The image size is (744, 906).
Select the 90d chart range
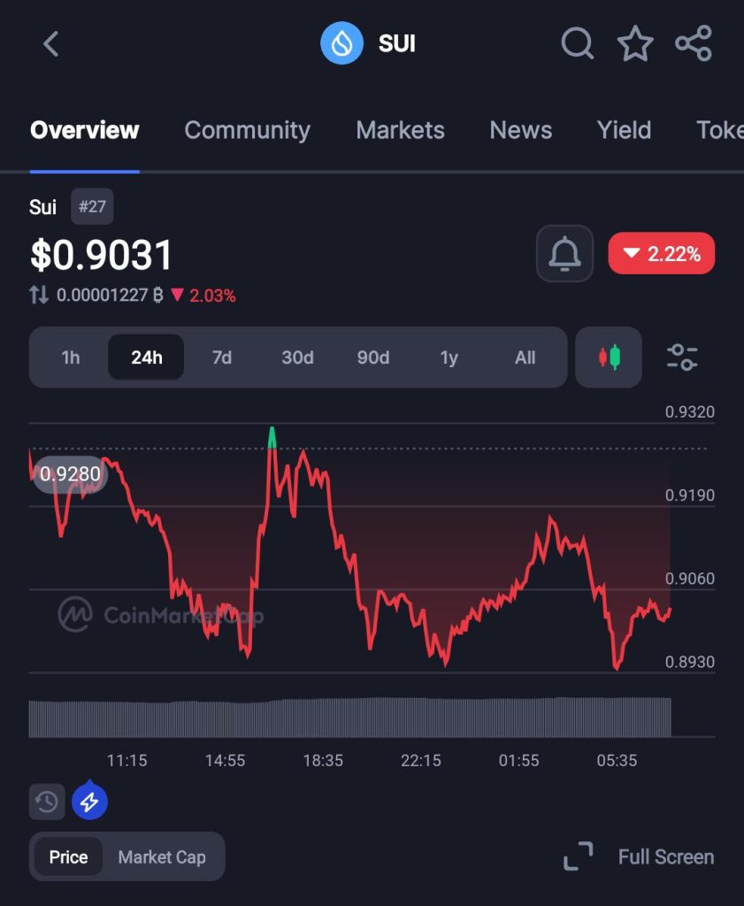click(373, 357)
